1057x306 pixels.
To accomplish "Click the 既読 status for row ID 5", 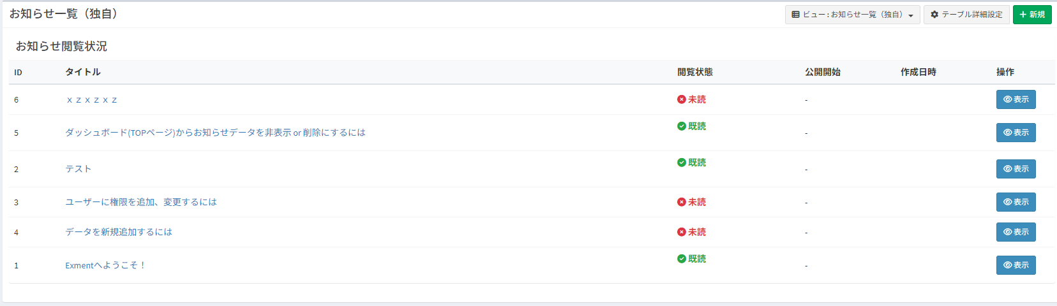I will click(x=692, y=126).
